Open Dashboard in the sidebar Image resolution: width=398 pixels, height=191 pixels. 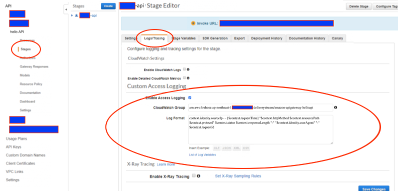27,101
